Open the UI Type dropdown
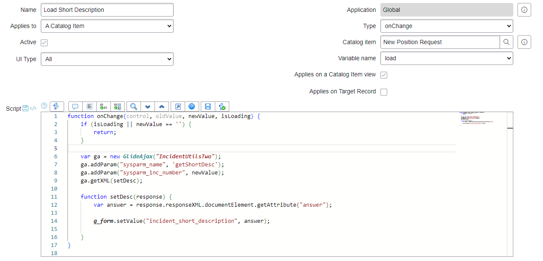543x261 pixels. pyautogui.click(x=107, y=59)
